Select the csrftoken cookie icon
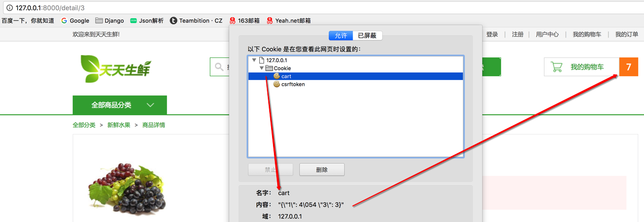The image size is (644, 222). [x=277, y=84]
